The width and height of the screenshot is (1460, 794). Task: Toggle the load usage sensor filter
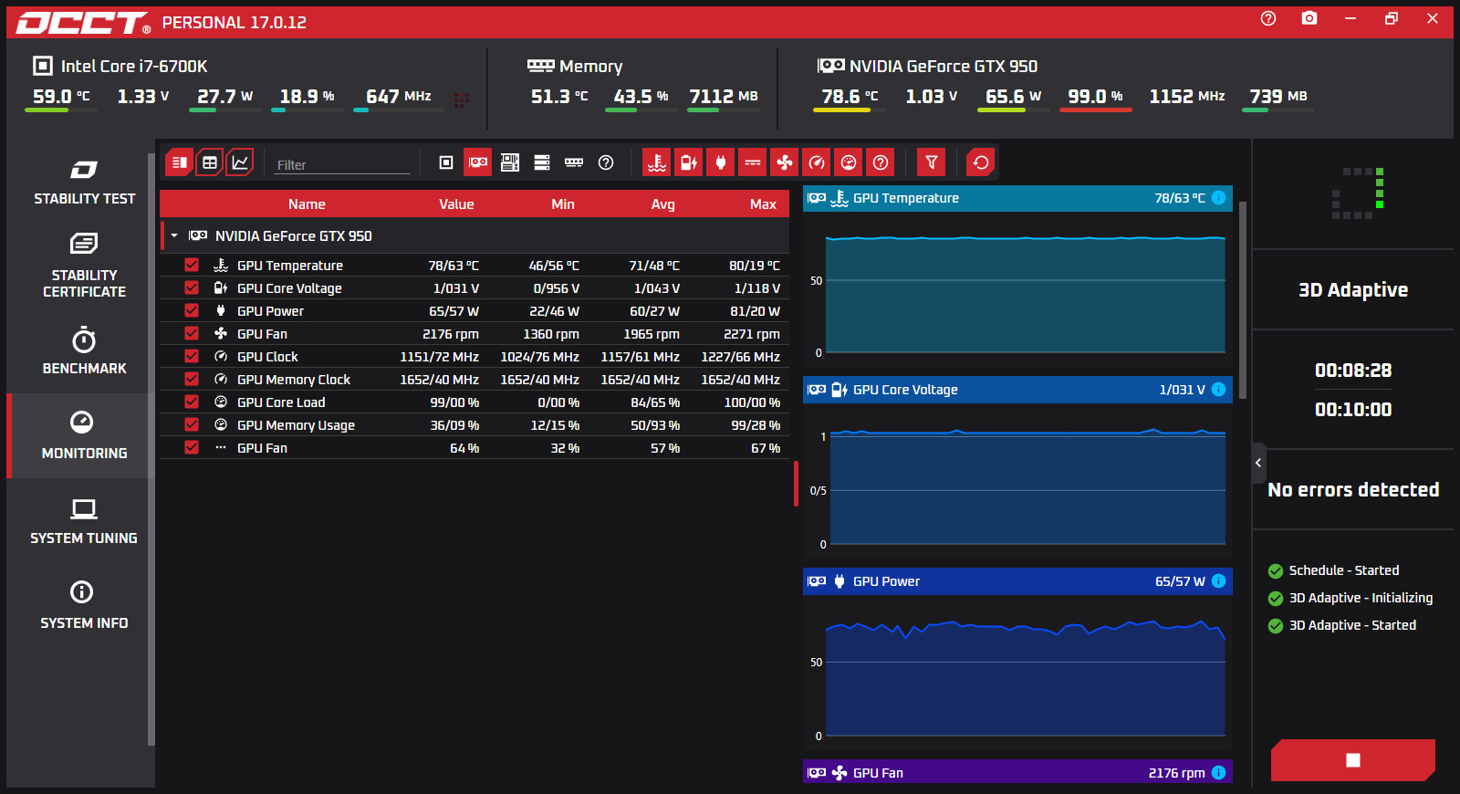[849, 162]
